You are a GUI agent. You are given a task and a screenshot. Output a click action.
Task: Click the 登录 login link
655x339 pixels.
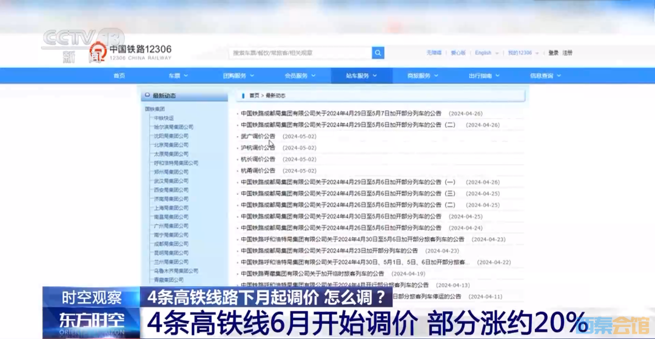tap(553, 53)
